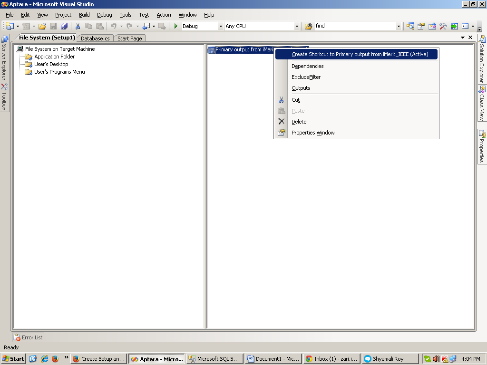Click the Redo arrow icon
487x365 pixels.
pyautogui.click(x=130, y=27)
